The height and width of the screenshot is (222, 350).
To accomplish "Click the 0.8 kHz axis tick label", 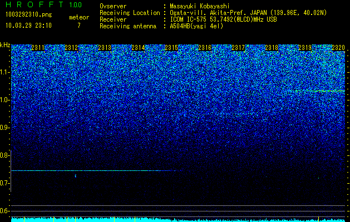I will 5,155.
